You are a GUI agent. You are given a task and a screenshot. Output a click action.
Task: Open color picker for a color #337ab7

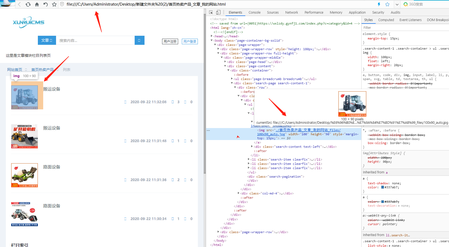coord(383,187)
